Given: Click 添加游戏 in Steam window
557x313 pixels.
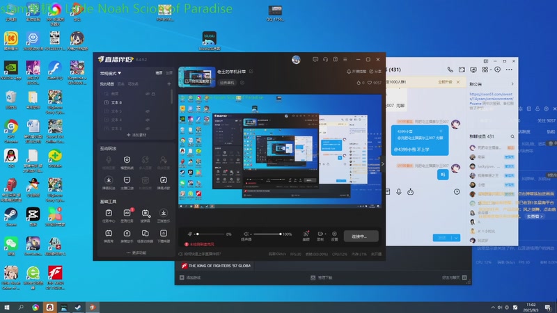Looking at the screenshot, I should (190, 278).
